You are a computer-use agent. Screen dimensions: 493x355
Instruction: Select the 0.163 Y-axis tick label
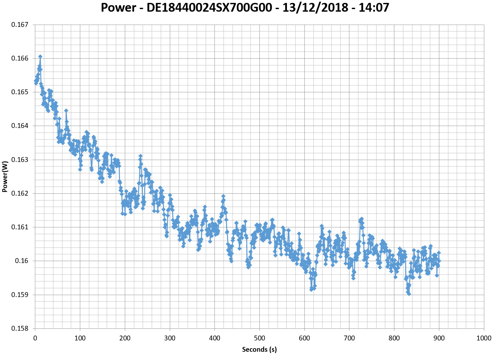(20, 160)
